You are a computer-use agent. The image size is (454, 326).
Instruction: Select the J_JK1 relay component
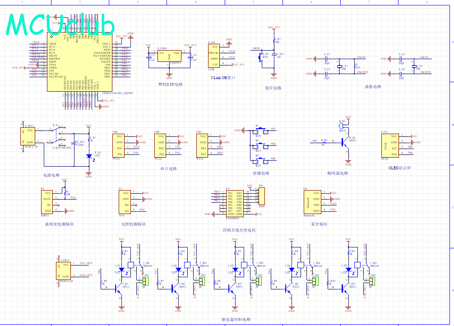click(132, 265)
